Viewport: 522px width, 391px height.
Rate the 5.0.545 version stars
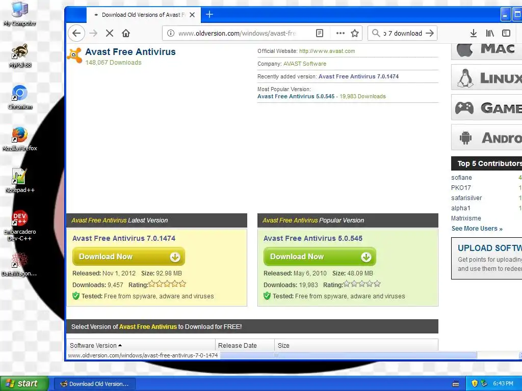pos(362,284)
